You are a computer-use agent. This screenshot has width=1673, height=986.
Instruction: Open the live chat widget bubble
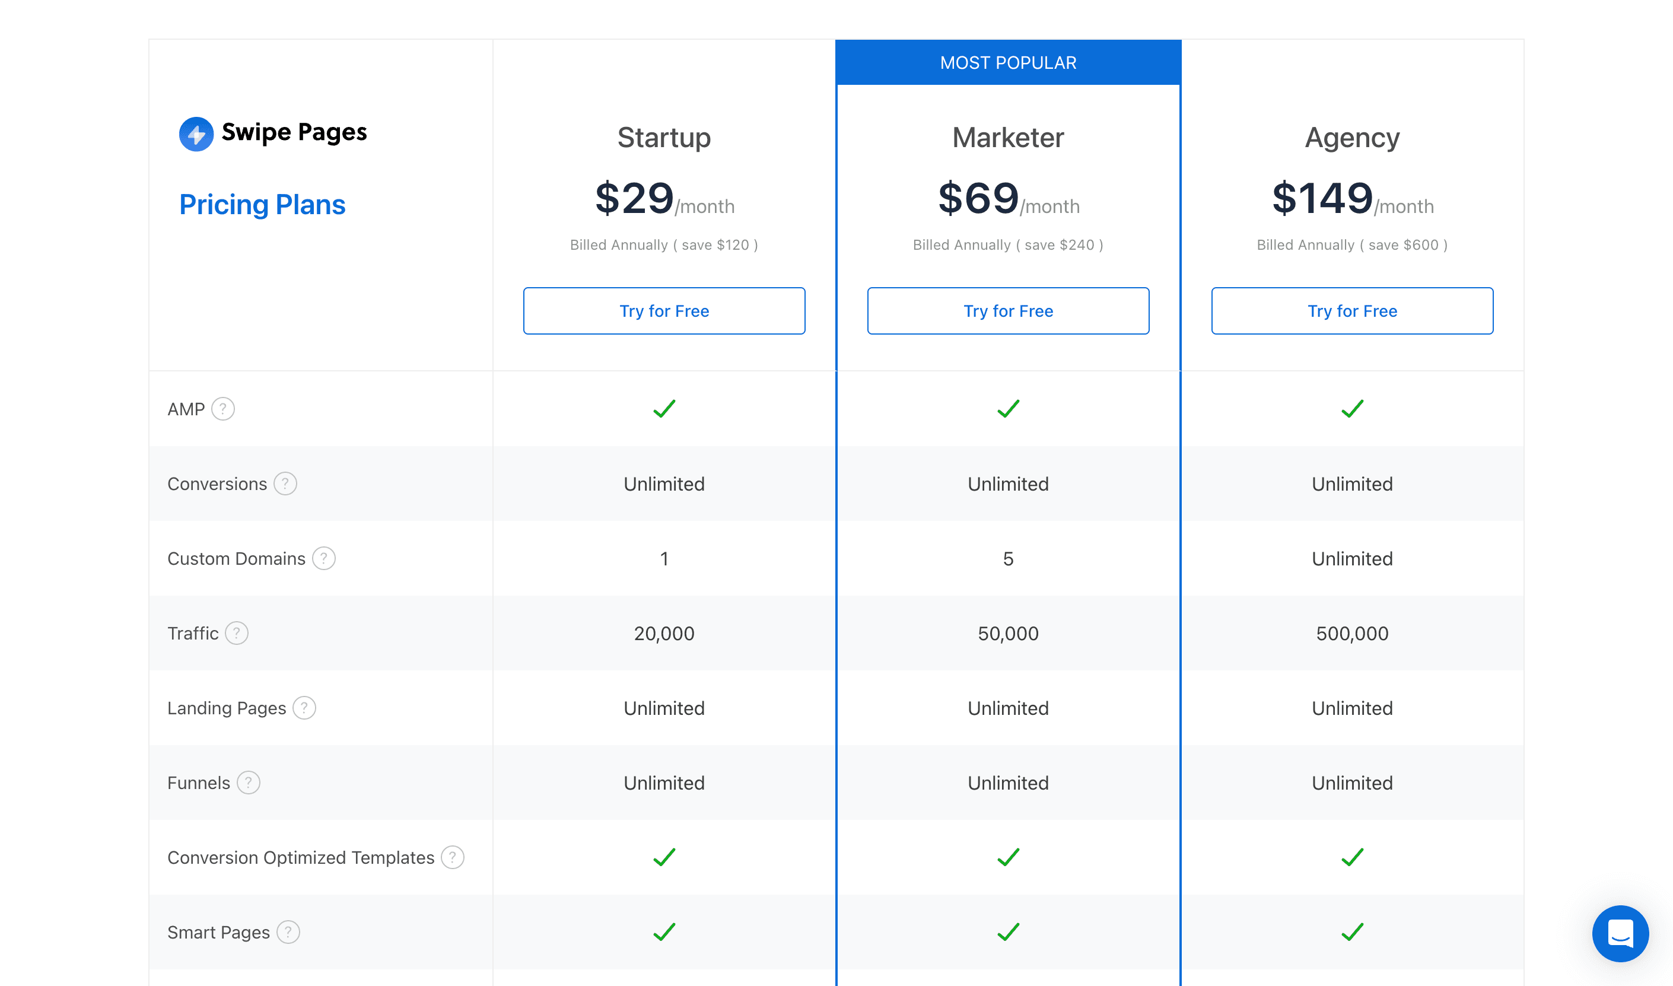pyautogui.click(x=1620, y=934)
